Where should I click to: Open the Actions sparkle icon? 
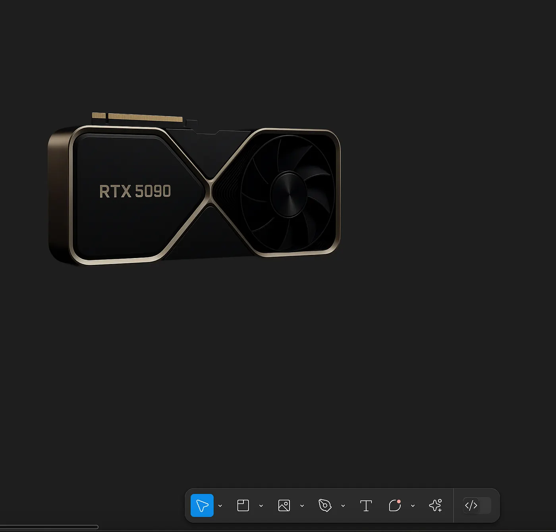[436, 505]
